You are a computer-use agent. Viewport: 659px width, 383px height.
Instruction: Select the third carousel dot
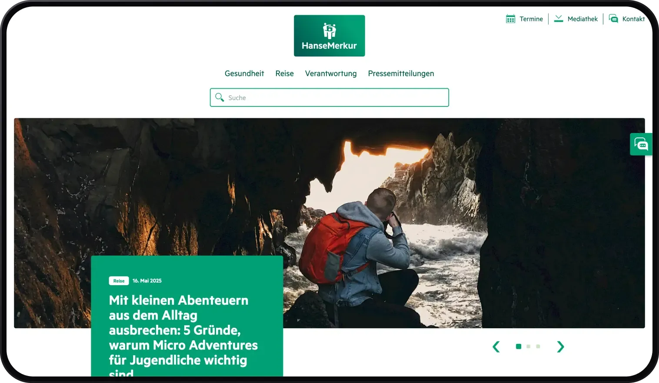[538, 346]
